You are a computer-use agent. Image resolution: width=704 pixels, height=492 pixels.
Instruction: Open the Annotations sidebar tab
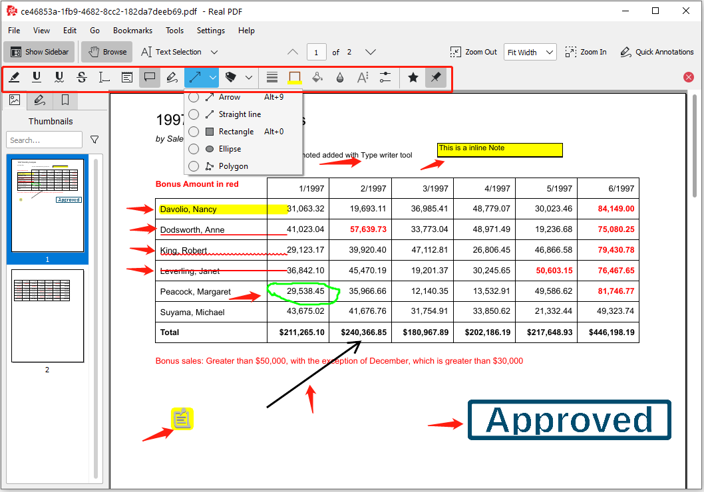coord(39,100)
